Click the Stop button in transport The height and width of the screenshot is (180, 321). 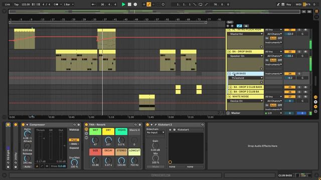click(x=129, y=4)
